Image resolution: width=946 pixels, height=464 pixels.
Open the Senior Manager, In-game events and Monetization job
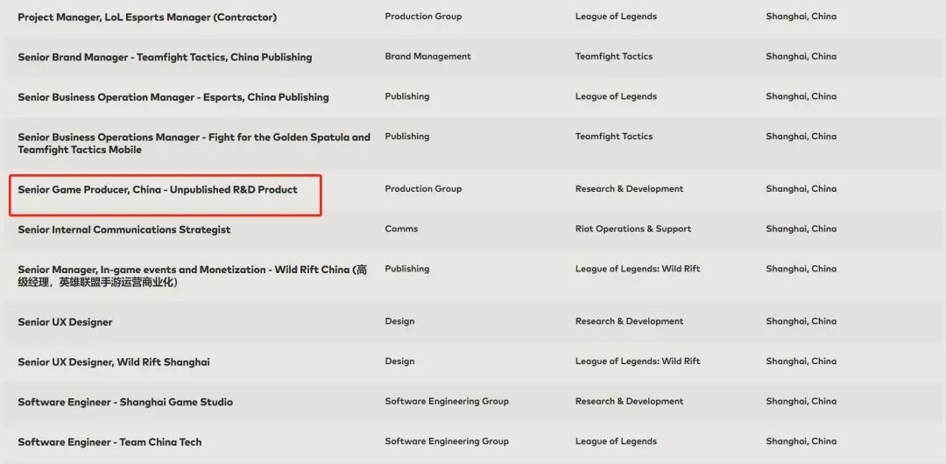pyautogui.click(x=192, y=276)
